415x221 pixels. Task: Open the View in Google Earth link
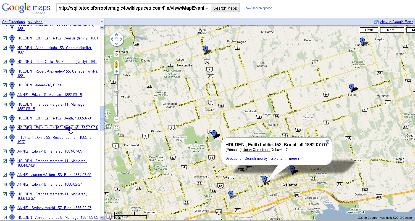pos(396,22)
